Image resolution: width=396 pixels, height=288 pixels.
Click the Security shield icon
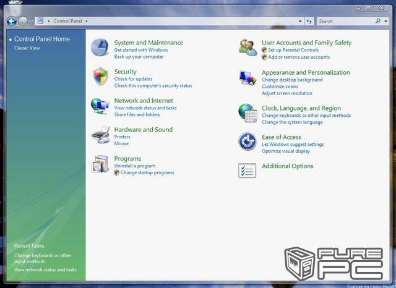(x=100, y=77)
